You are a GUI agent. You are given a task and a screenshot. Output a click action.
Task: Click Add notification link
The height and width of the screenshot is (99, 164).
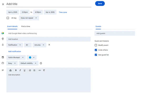point(15,51)
